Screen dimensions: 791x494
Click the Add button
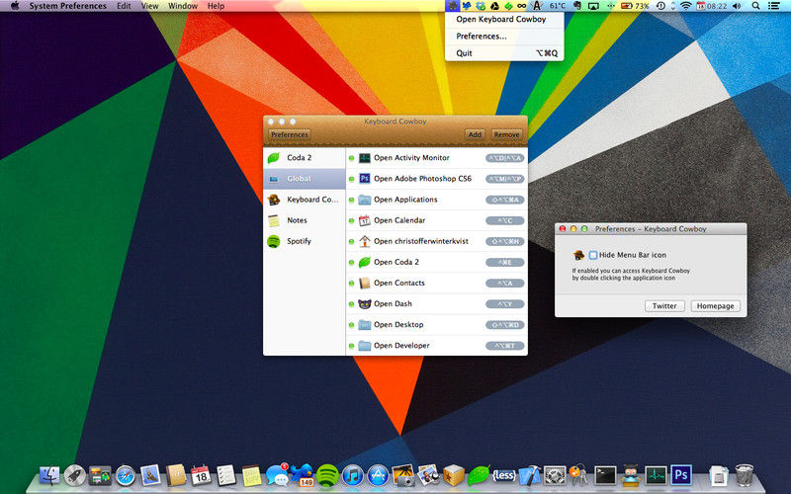pyautogui.click(x=475, y=134)
